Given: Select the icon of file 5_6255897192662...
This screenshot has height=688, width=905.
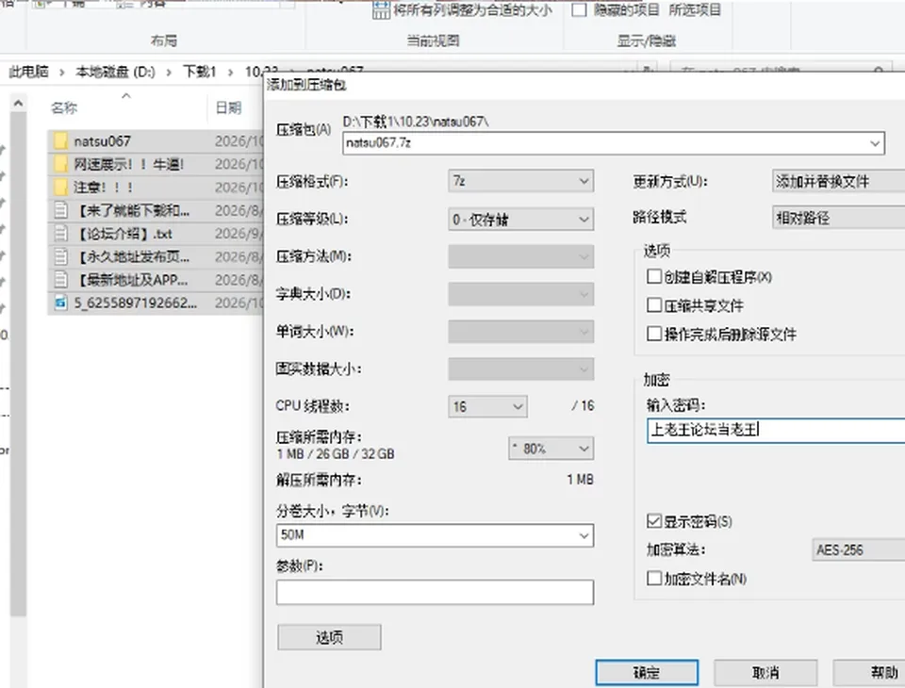Looking at the screenshot, I should (60, 303).
